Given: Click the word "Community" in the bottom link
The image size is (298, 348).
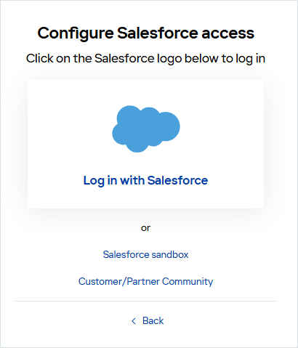Looking at the screenshot, I should [x=188, y=282].
